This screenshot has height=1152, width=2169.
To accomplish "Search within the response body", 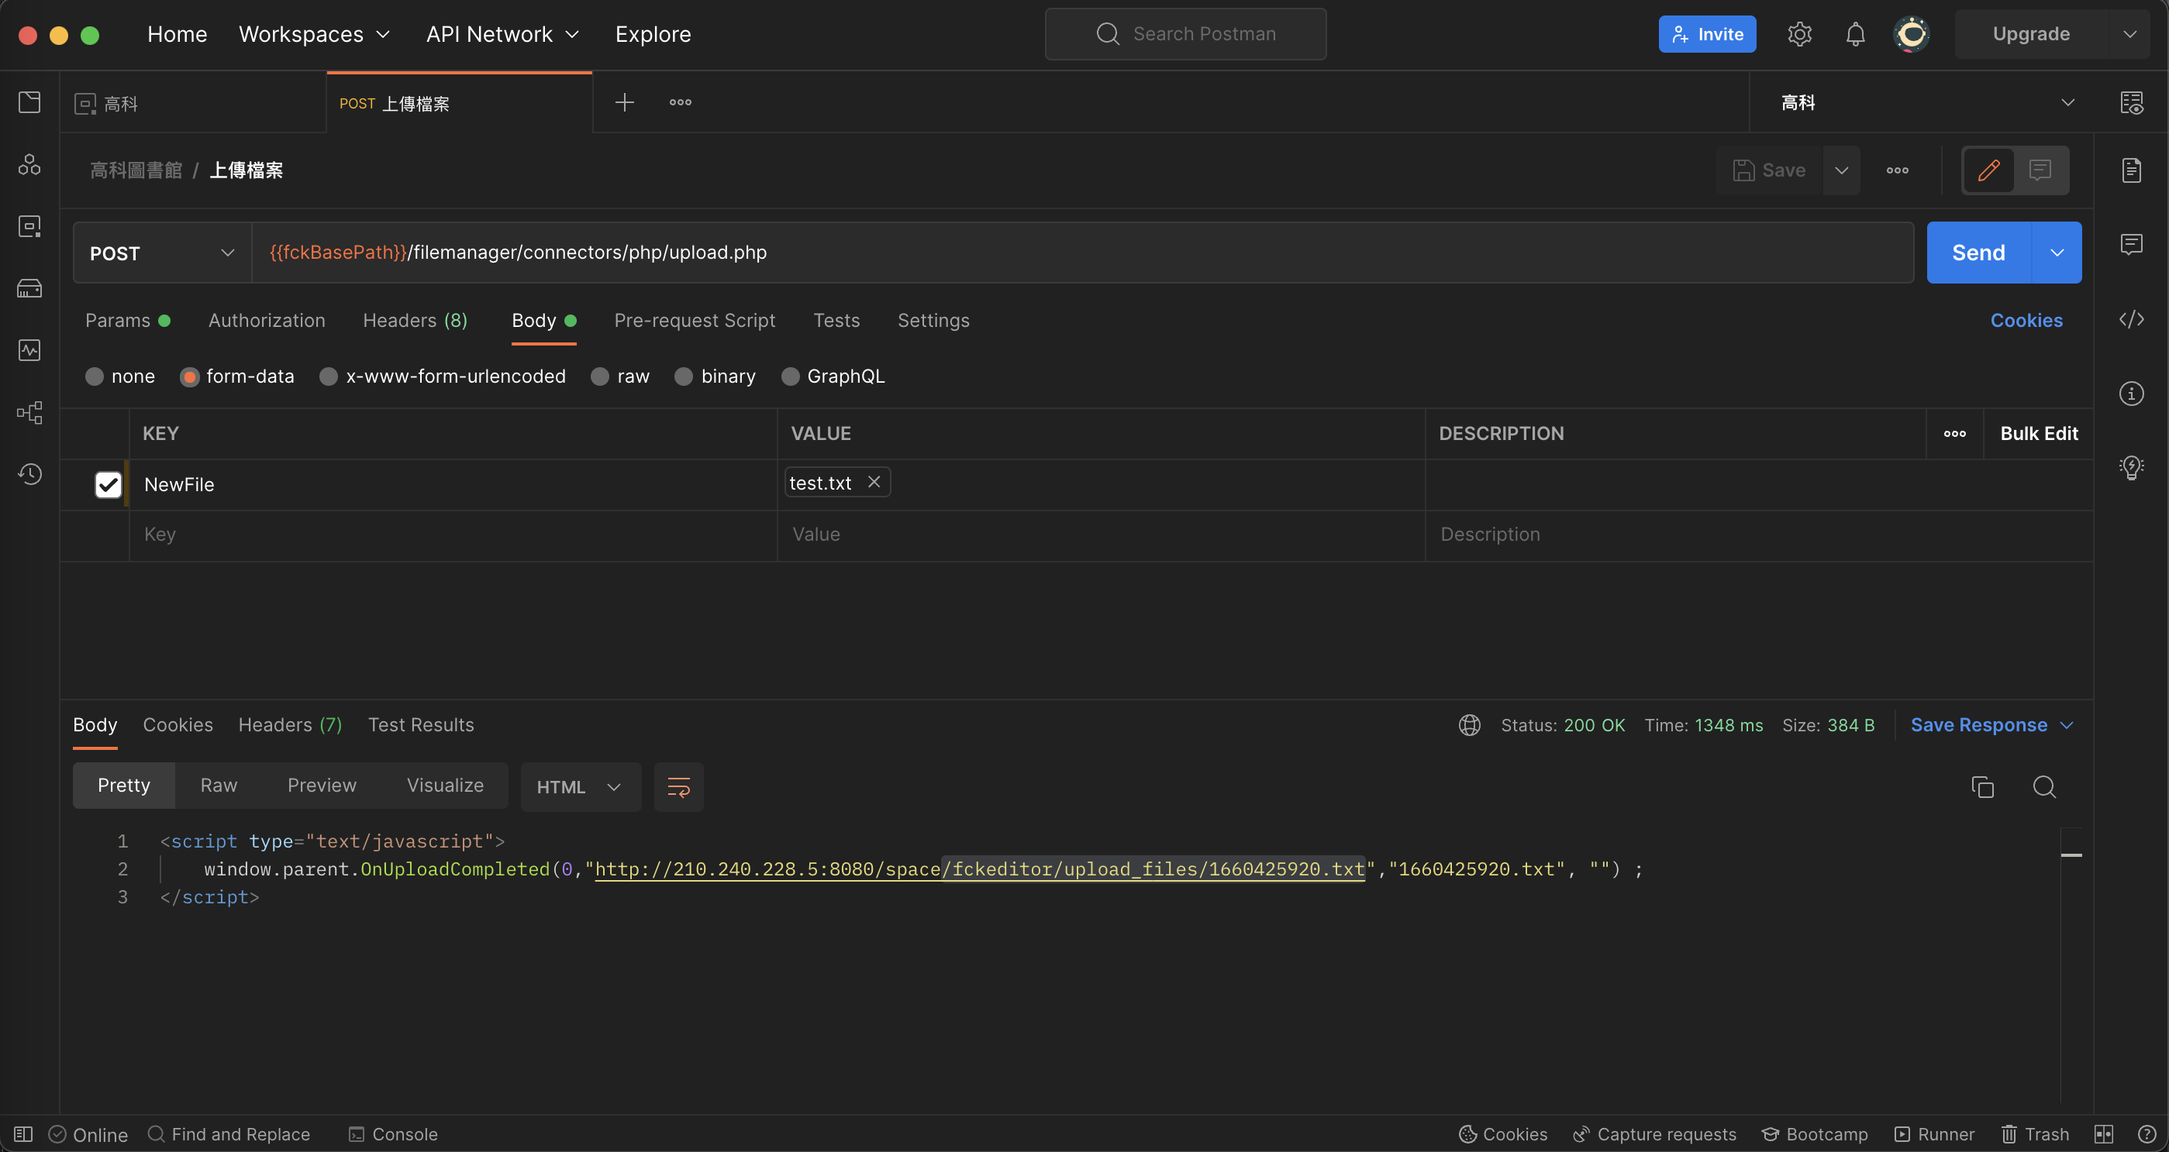I will pos(2043,787).
